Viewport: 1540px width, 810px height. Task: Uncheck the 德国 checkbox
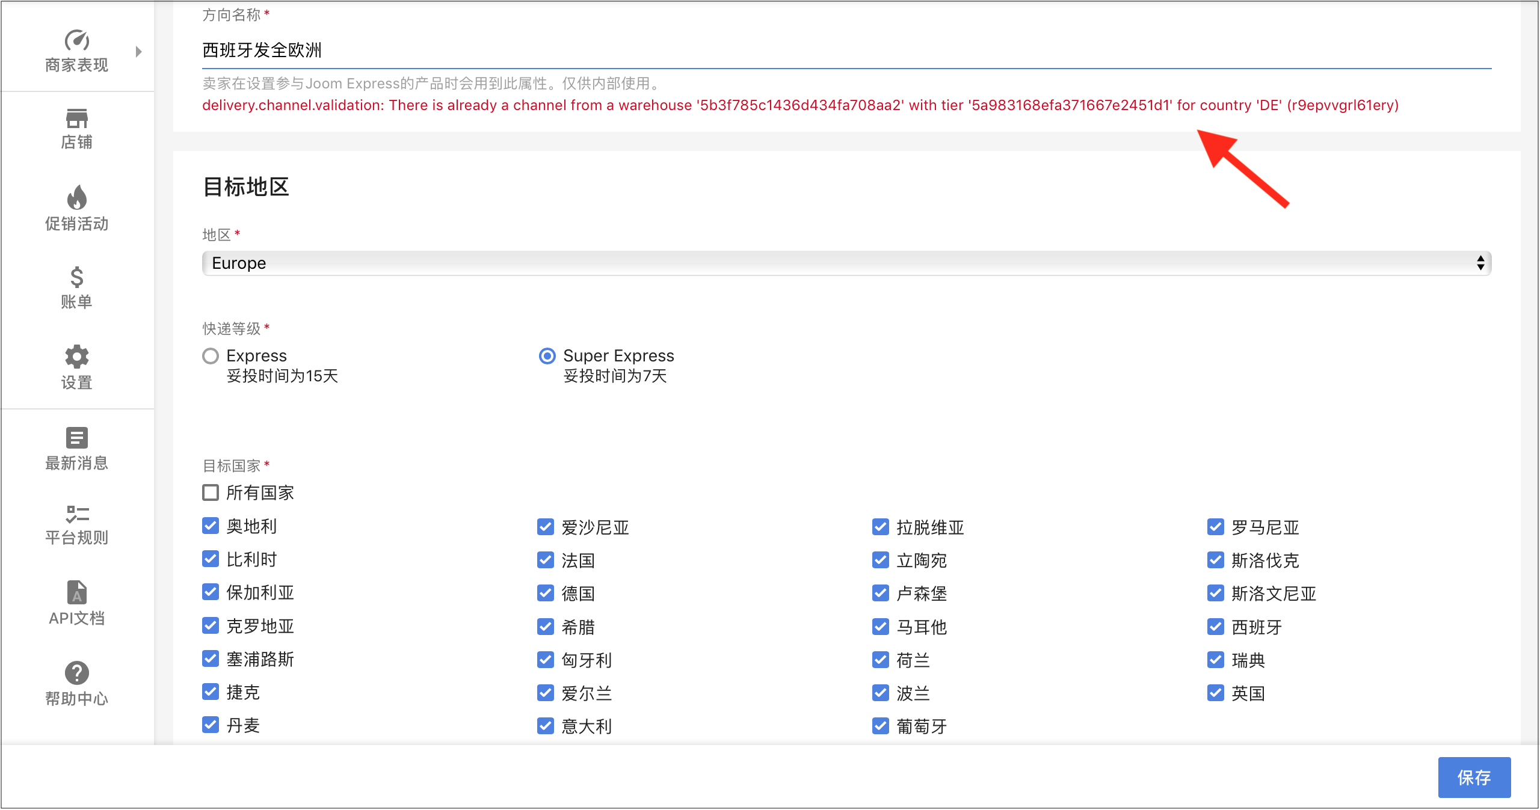[546, 594]
